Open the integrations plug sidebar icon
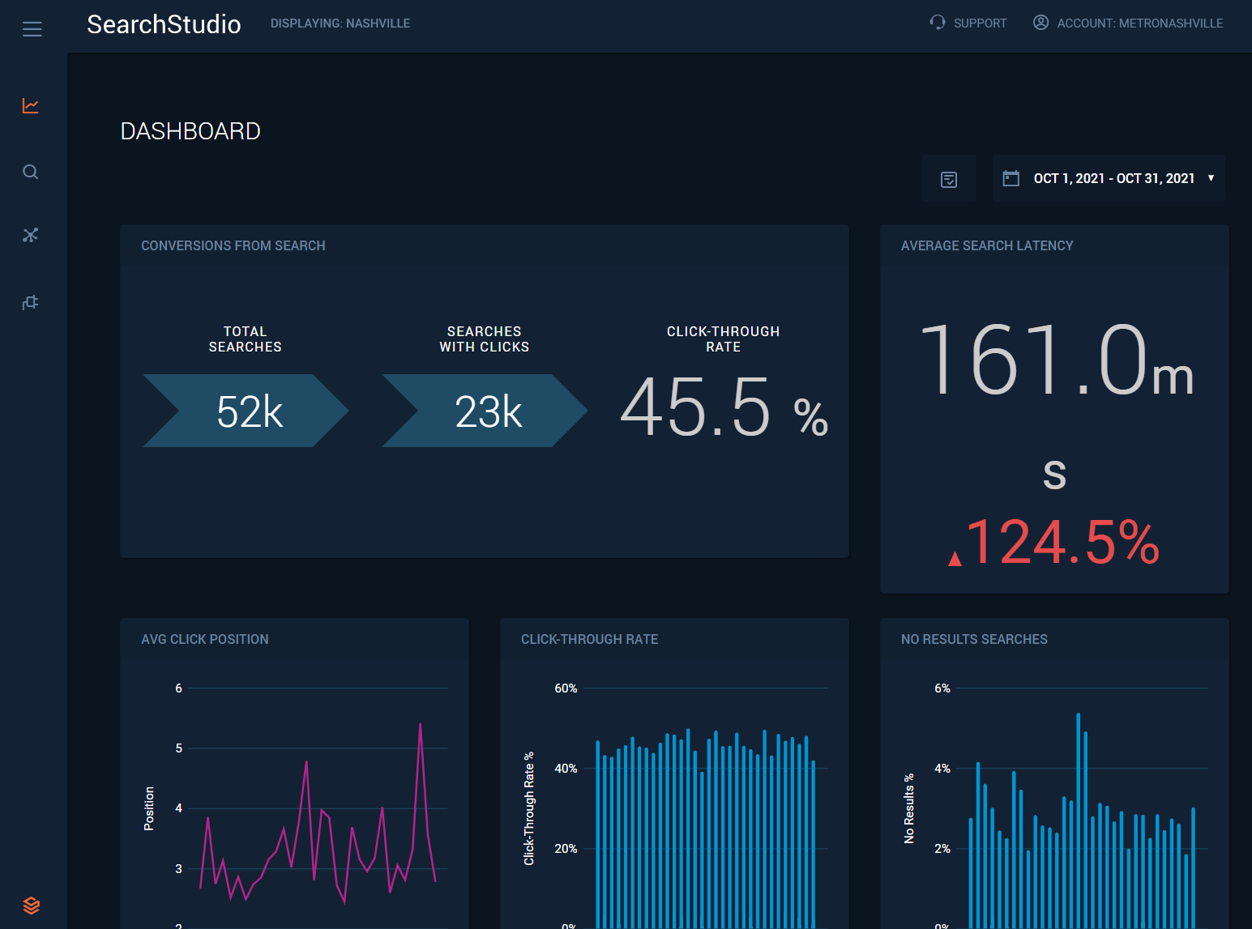Viewport: 1252px width, 929px height. point(31,303)
